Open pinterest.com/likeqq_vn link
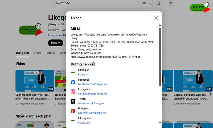The height and width of the screenshot is (128, 213). pos(92,113)
